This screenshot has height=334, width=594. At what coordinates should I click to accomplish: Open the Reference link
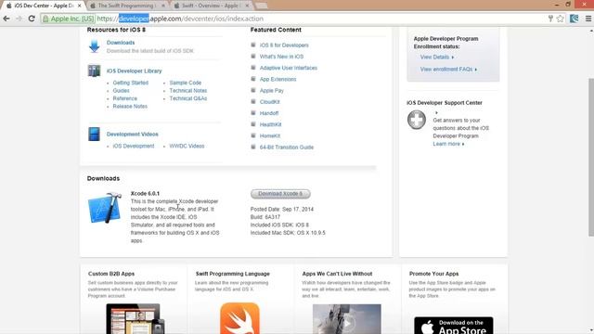pos(124,98)
